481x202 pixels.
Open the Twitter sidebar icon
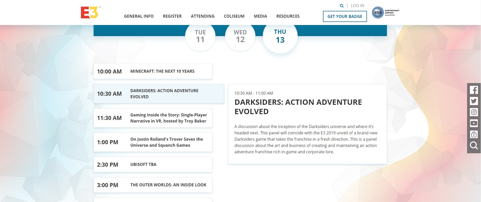(x=474, y=101)
